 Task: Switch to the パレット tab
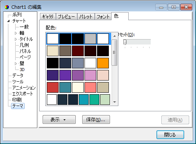pos(86,17)
